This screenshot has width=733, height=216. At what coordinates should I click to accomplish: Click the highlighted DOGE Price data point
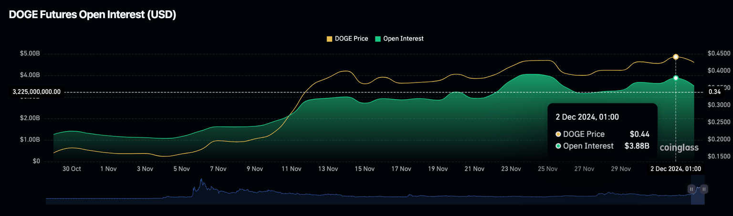click(676, 57)
